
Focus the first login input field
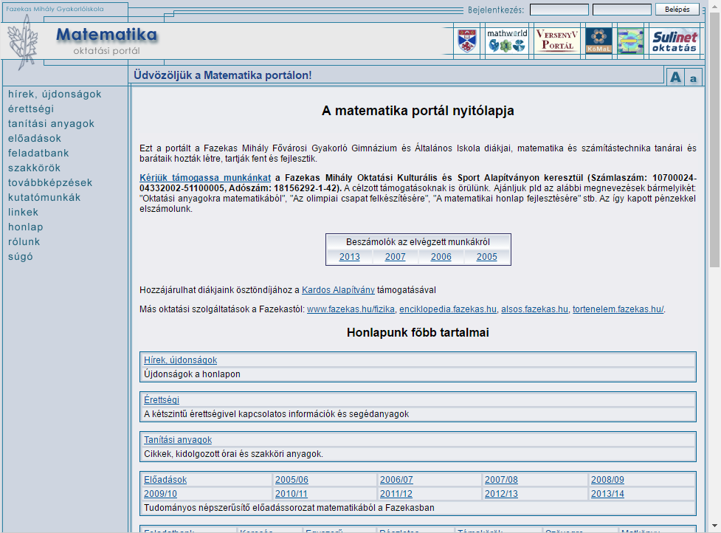pyautogui.click(x=559, y=10)
